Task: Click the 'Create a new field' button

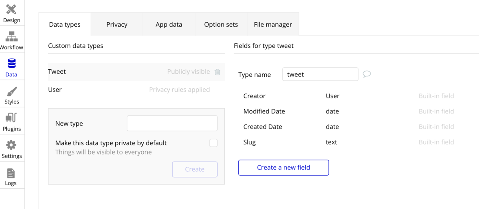Action: coord(283,168)
